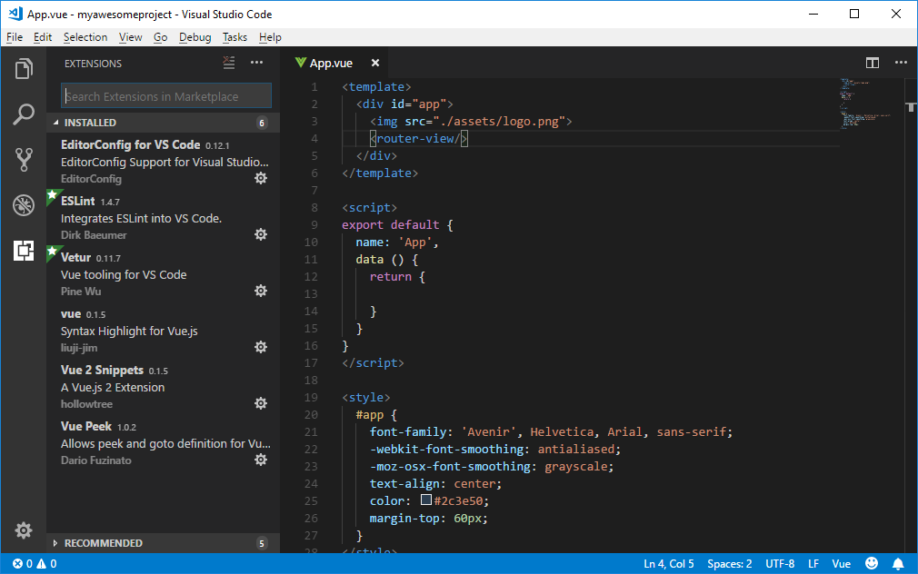Image resolution: width=918 pixels, height=574 pixels.
Task: Open the Manage gear in activity bar
Action: coord(24,530)
